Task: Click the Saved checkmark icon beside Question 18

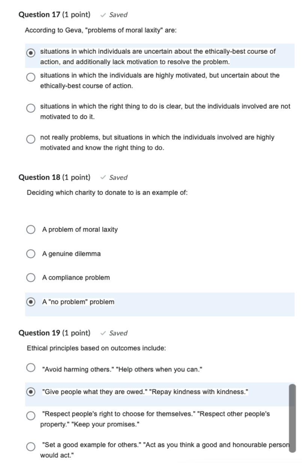Action: click(104, 177)
